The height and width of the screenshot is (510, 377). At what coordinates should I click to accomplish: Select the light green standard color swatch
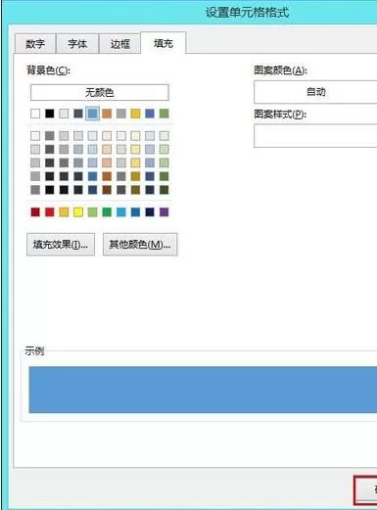[92, 212]
